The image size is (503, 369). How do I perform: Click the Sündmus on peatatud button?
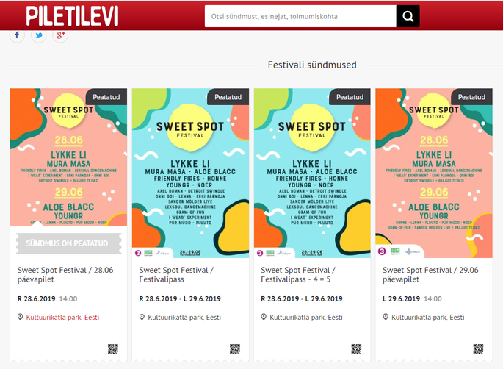[68, 243]
